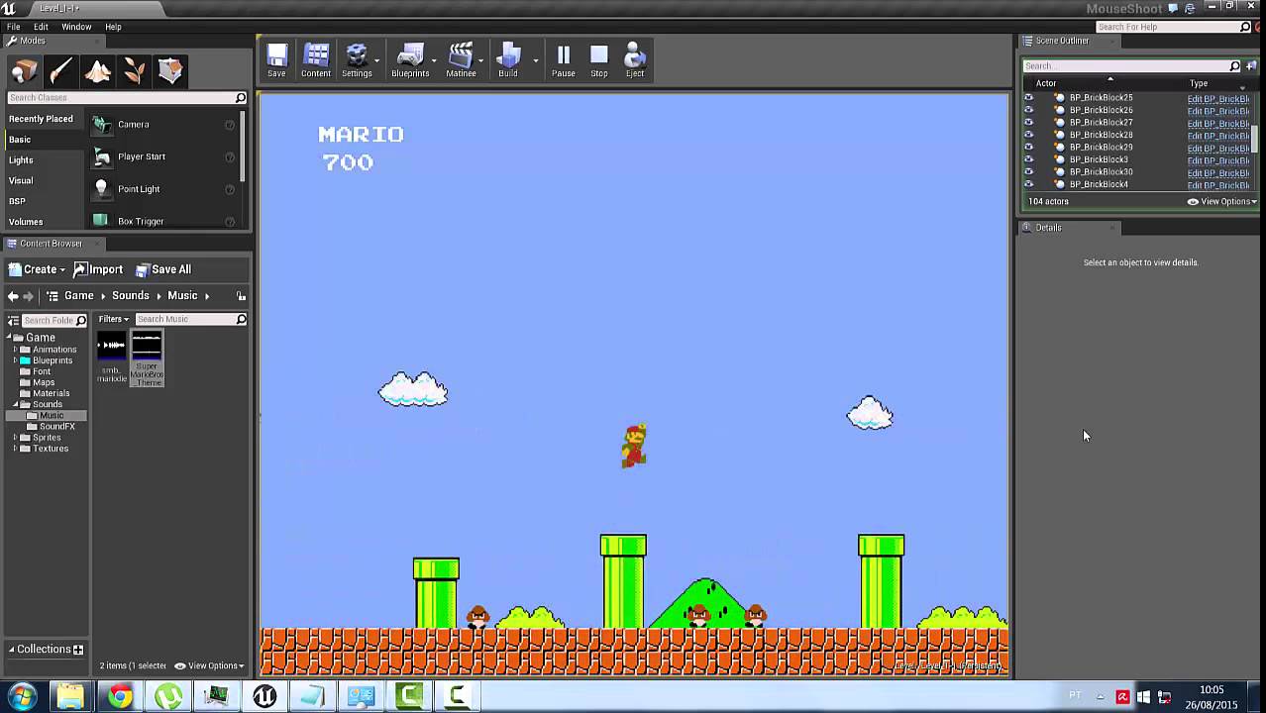Select the Place mode icon
Image resolution: width=1266 pixels, height=713 pixels.
(x=24, y=70)
